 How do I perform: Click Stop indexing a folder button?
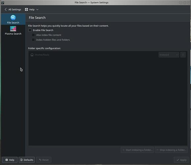(171, 150)
